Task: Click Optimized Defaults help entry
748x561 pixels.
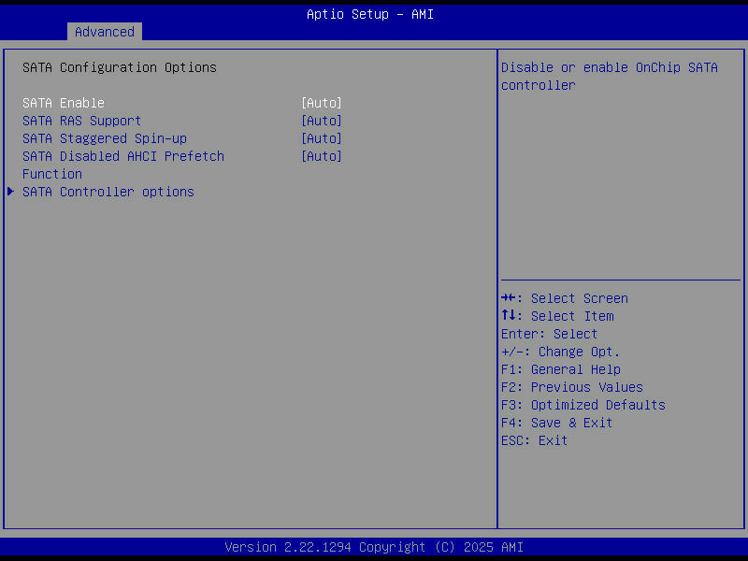Action: click(x=582, y=405)
